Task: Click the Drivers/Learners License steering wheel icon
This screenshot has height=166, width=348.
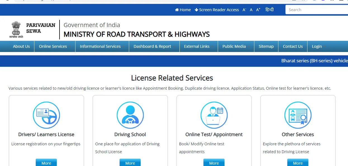Action: [46, 115]
